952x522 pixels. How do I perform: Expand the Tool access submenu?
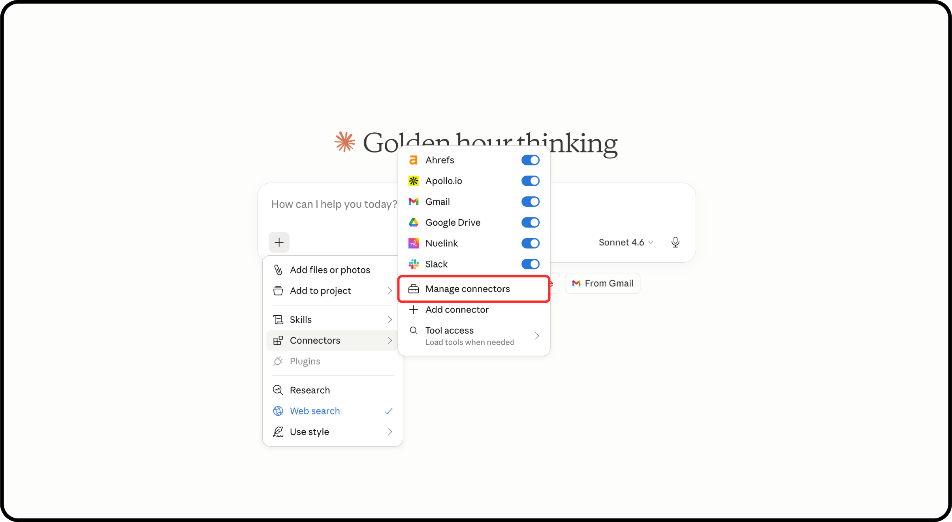[474, 335]
